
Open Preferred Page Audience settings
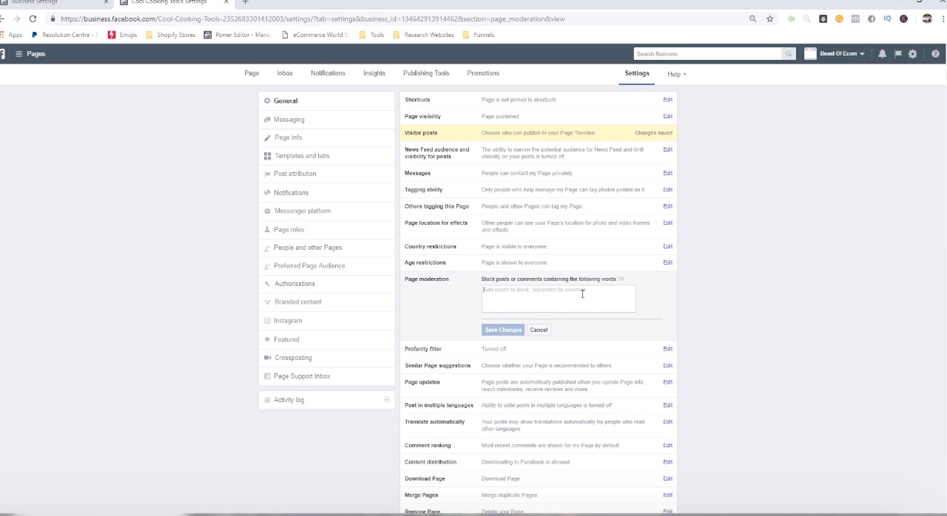pyautogui.click(x=326, y=265)
